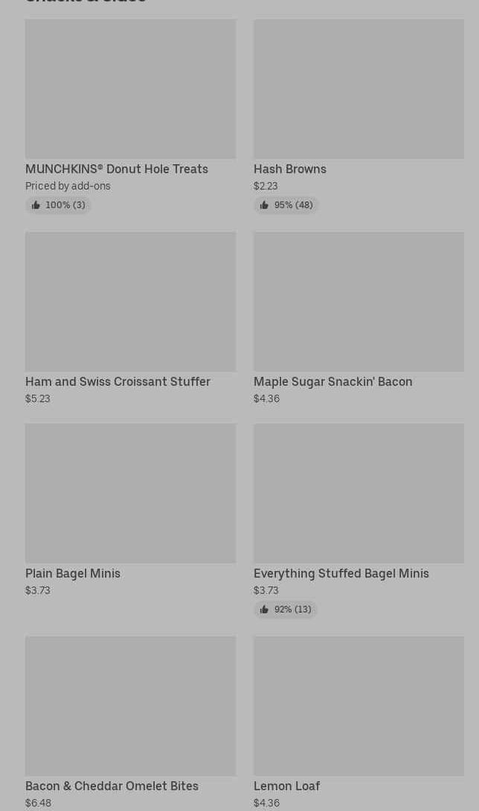The height and width of the screenshot is (811, 479).
Task: Open the MUNCHKINS Donut Hole Treats image
Action: pos(130,88)
